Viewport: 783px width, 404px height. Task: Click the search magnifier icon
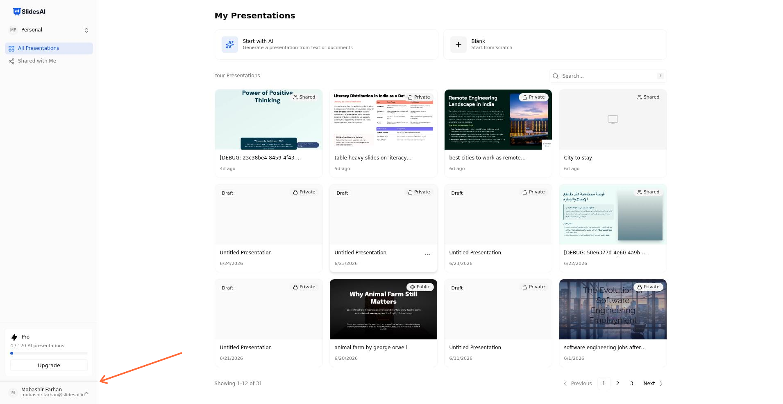[x=556, y=76]
